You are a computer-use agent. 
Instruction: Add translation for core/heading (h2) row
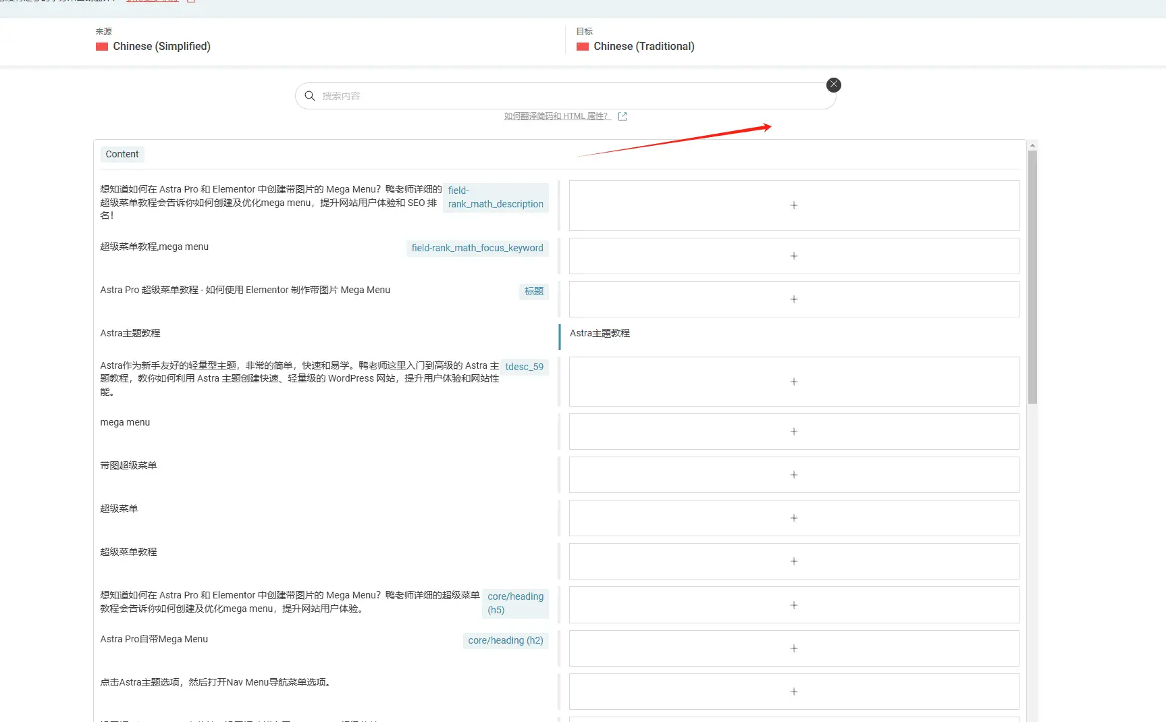point(793,648)
